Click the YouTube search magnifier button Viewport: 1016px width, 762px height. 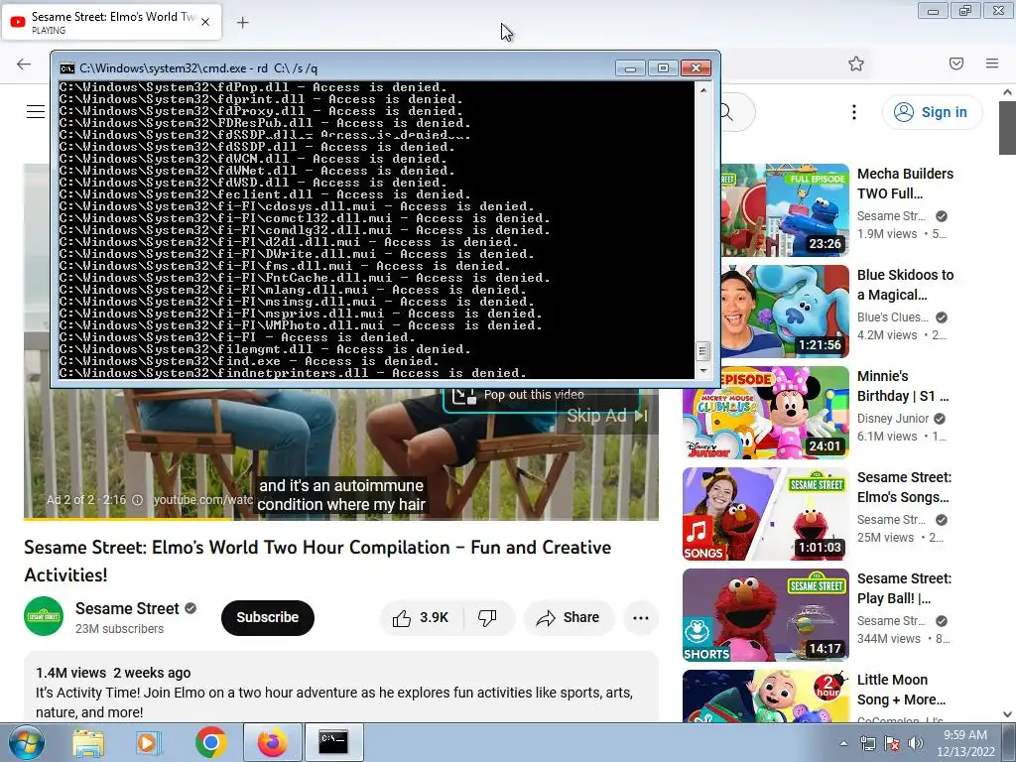click(727, 112)
